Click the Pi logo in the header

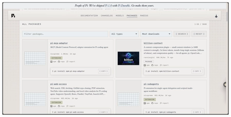click(13, 16)
